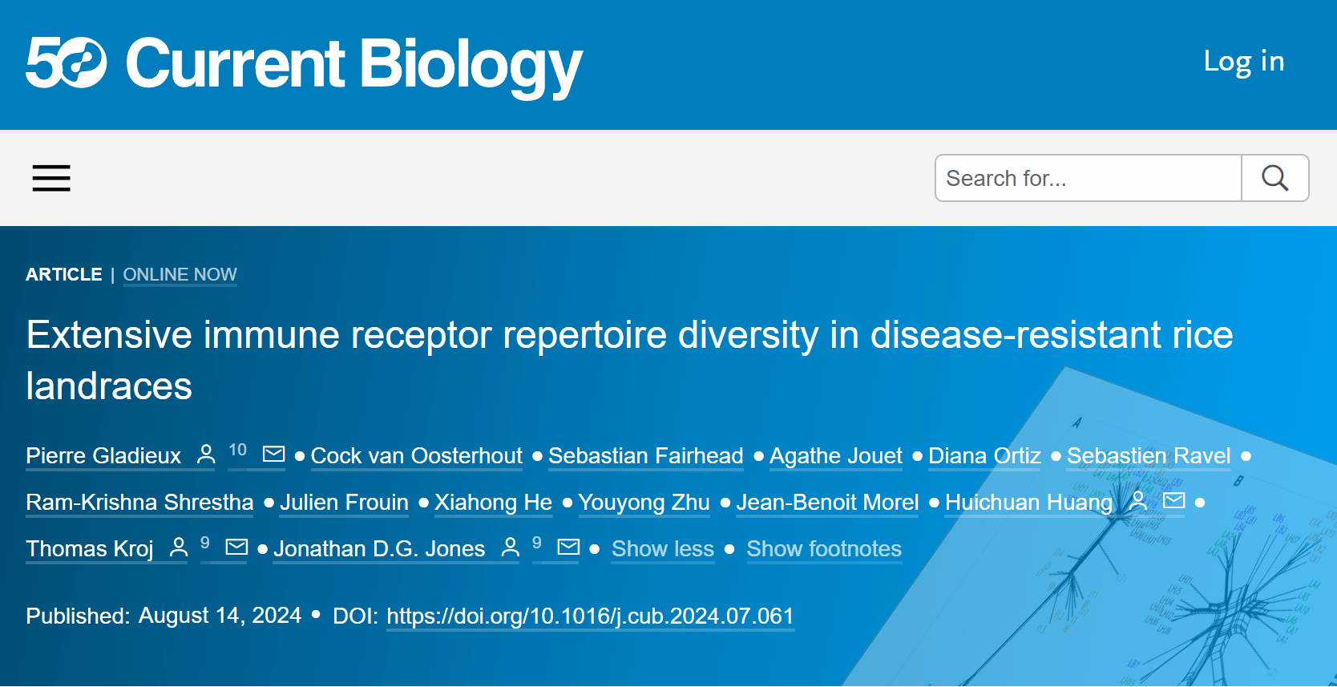Open the Online Now link

180,275
